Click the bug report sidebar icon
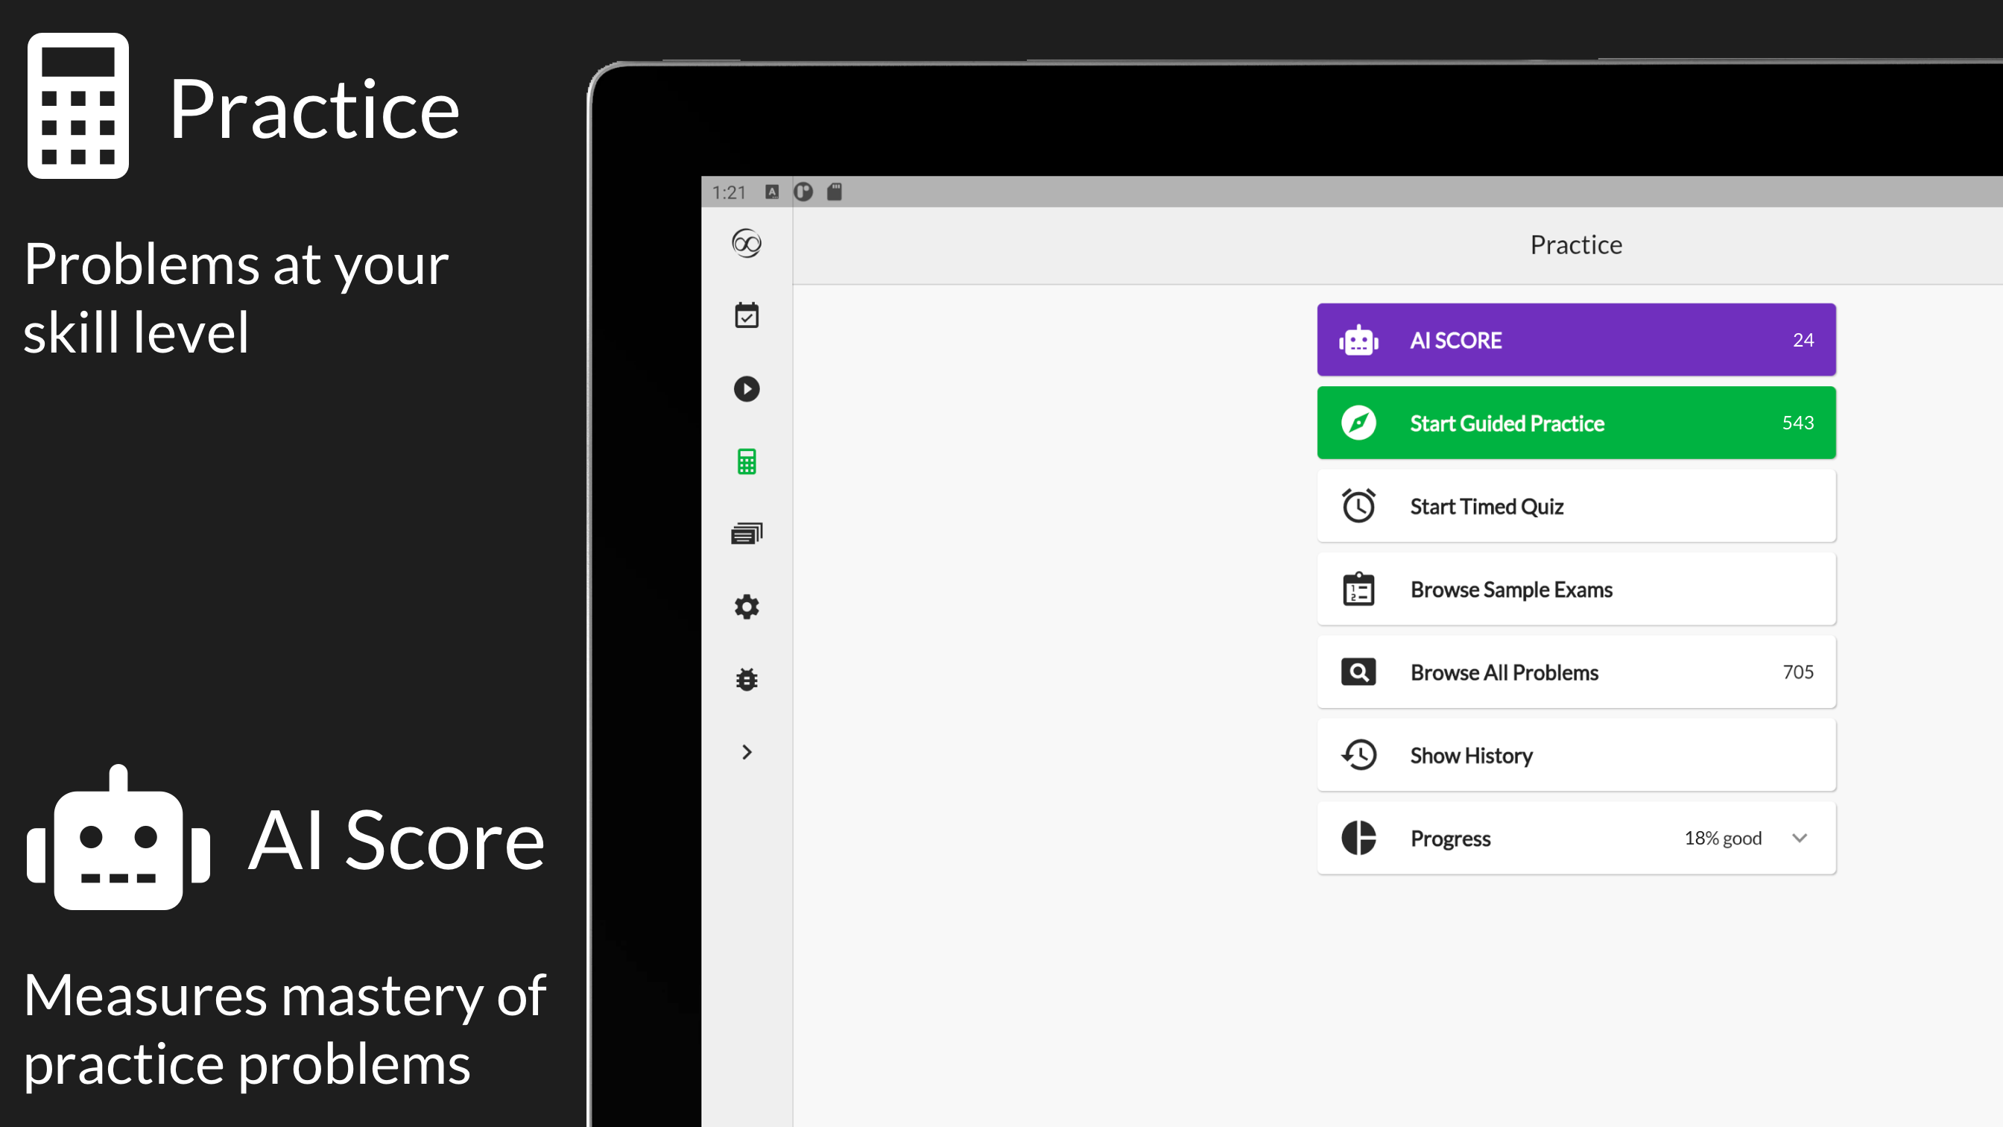The width and height of the screenshot is (2003, 1127). point(747,679)
